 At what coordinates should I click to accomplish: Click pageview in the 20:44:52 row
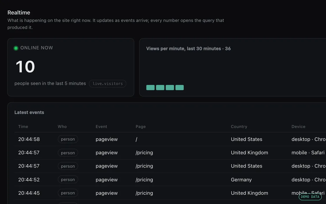[x=107, y=180]
